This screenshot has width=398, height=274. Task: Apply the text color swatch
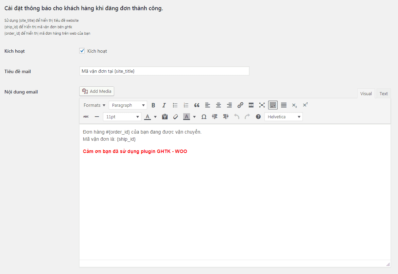(x=148, y=117)
